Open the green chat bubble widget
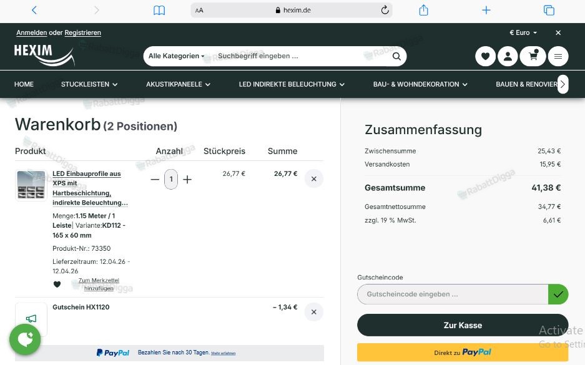Image resolution: width=585 pixels, height=365 pixels. pyautogui.click(x=25, y=339)
